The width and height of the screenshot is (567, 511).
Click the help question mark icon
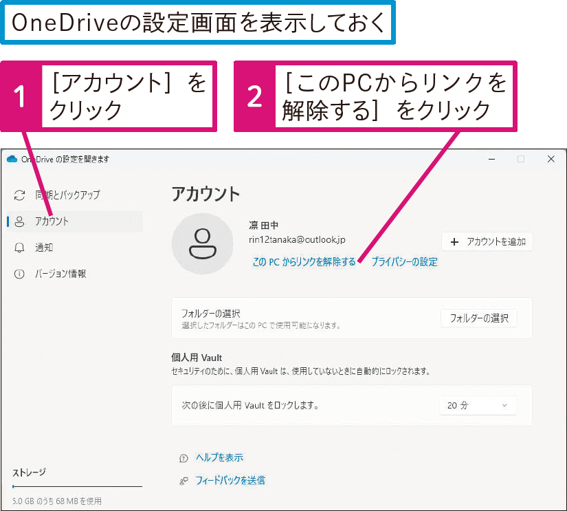pyautogui.click(x=184, y=458)
